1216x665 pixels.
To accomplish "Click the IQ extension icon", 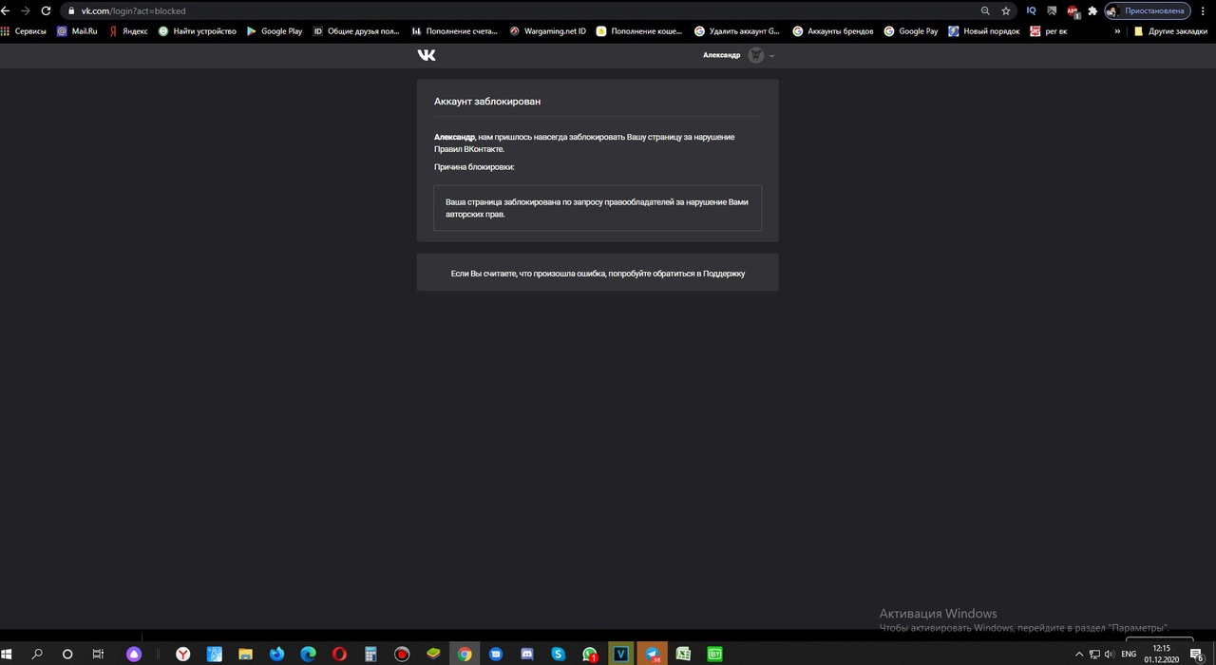I will 1031,10.
